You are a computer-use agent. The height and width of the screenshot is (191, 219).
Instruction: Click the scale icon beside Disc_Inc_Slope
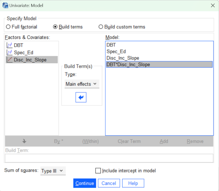click(9, 60)
